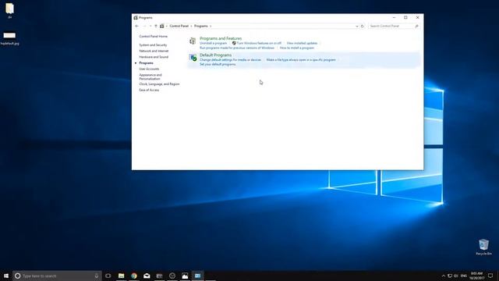This screenshot has width=499, height=281.
Task: Expand the address bar history dropdown
Action: click(x=357, y=26)
